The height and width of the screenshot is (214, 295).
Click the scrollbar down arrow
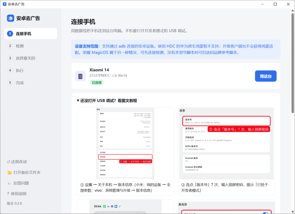(293, 212)
